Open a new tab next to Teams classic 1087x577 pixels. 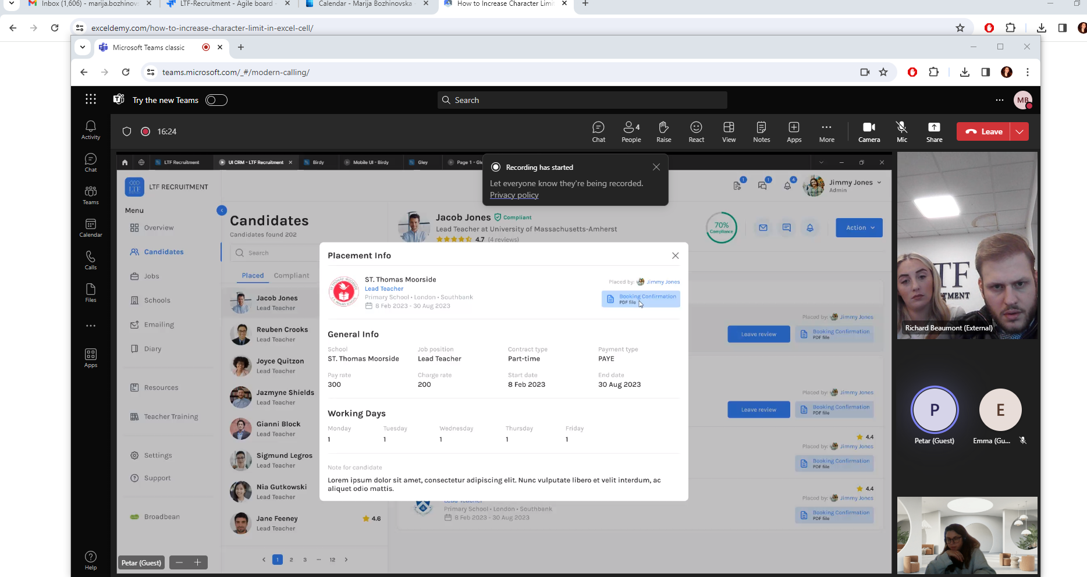click(241, 47)
